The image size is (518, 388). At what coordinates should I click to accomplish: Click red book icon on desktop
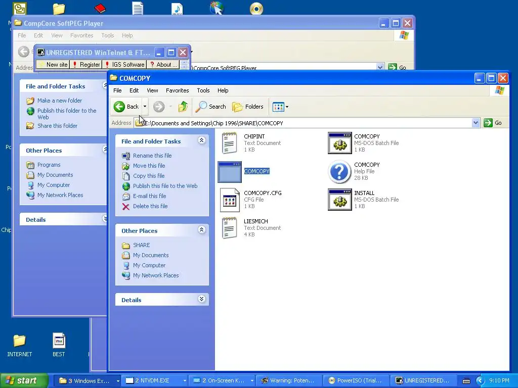(x=100, y=8)
